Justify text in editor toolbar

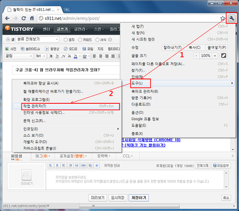tap(113, 56)
